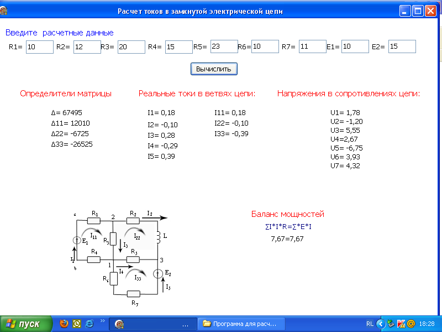This screenshot has width=442, height=332.
Task: Click the Δ33= -26525 value
Action: [x=72, y=144]
